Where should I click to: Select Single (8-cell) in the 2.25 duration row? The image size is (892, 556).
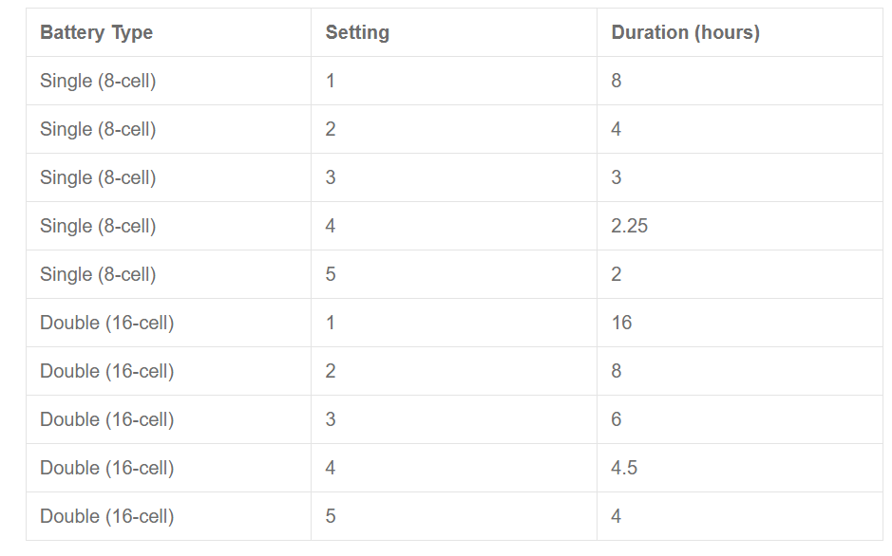tap(98, 226)
